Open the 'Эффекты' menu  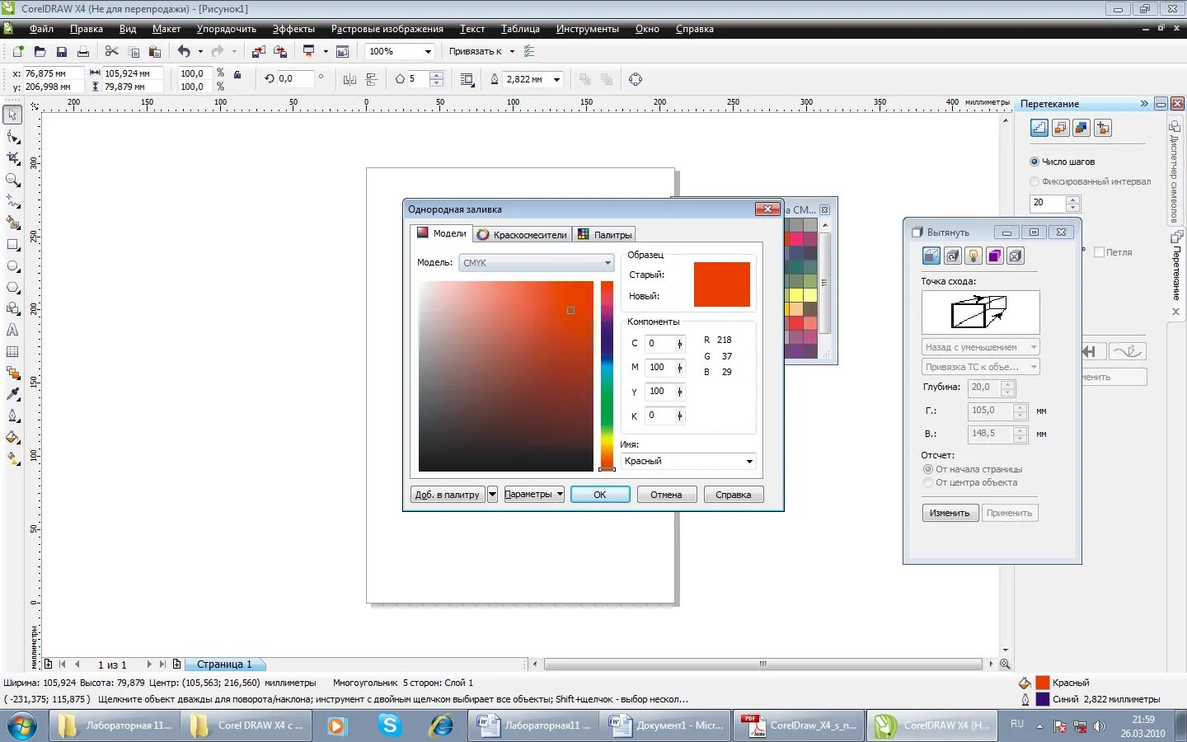293,29
